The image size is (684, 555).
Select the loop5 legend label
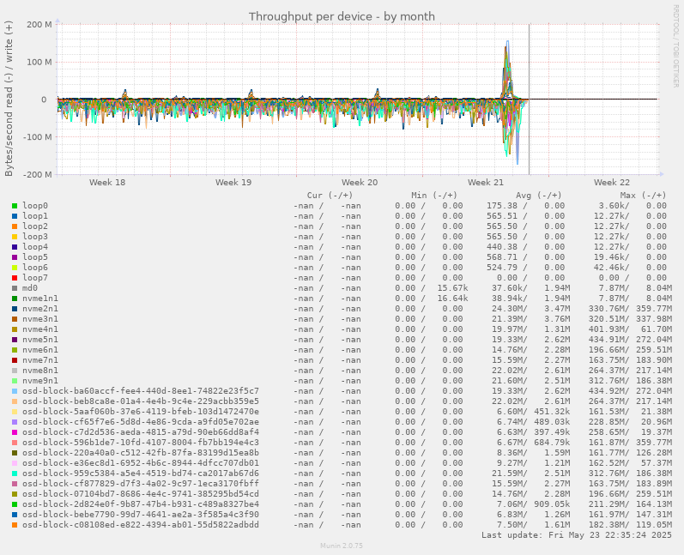35,257
